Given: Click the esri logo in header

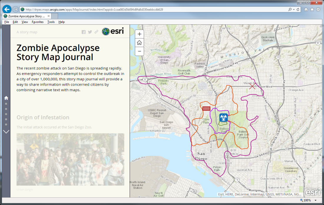Looking at the screenshot, I should click(113, 31).
